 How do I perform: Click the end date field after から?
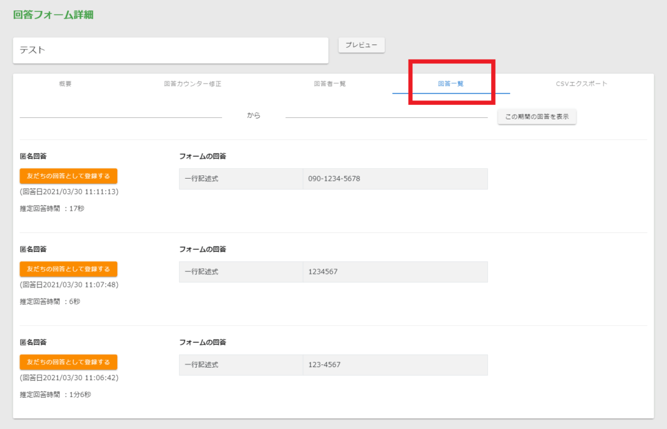click(x=386, y=112)
